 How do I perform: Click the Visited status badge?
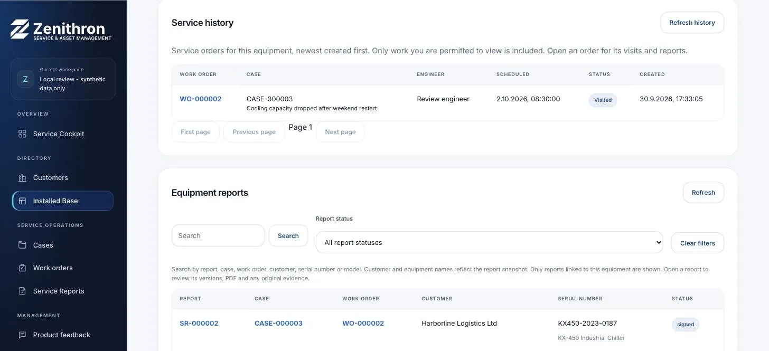tap(603, 100)
